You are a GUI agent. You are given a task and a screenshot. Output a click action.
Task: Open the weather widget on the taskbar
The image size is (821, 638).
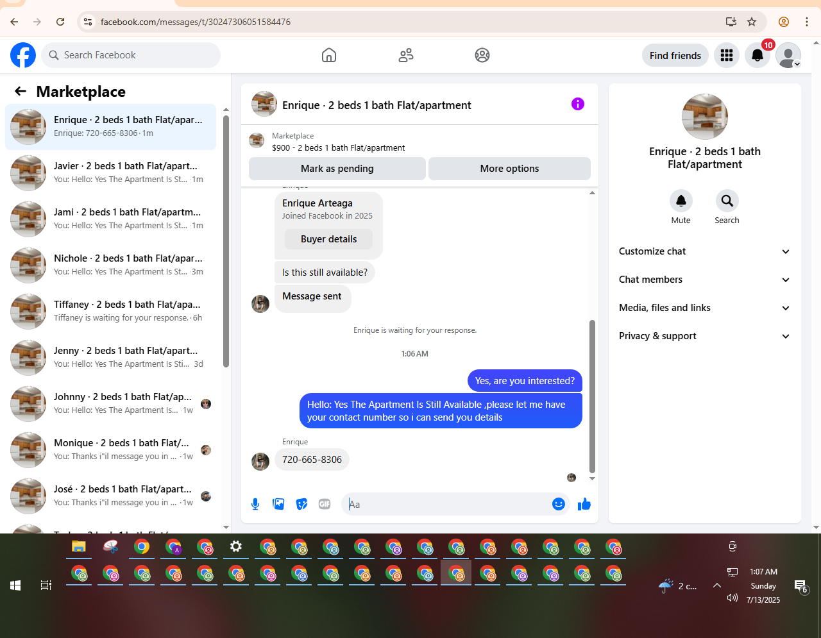[x=677, y=585]
